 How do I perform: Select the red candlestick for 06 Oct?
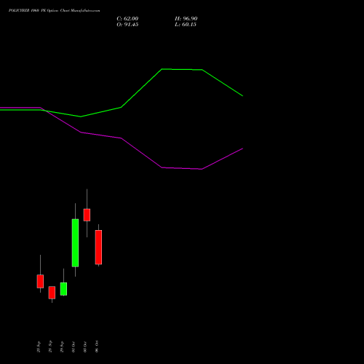tap(98, 247)
